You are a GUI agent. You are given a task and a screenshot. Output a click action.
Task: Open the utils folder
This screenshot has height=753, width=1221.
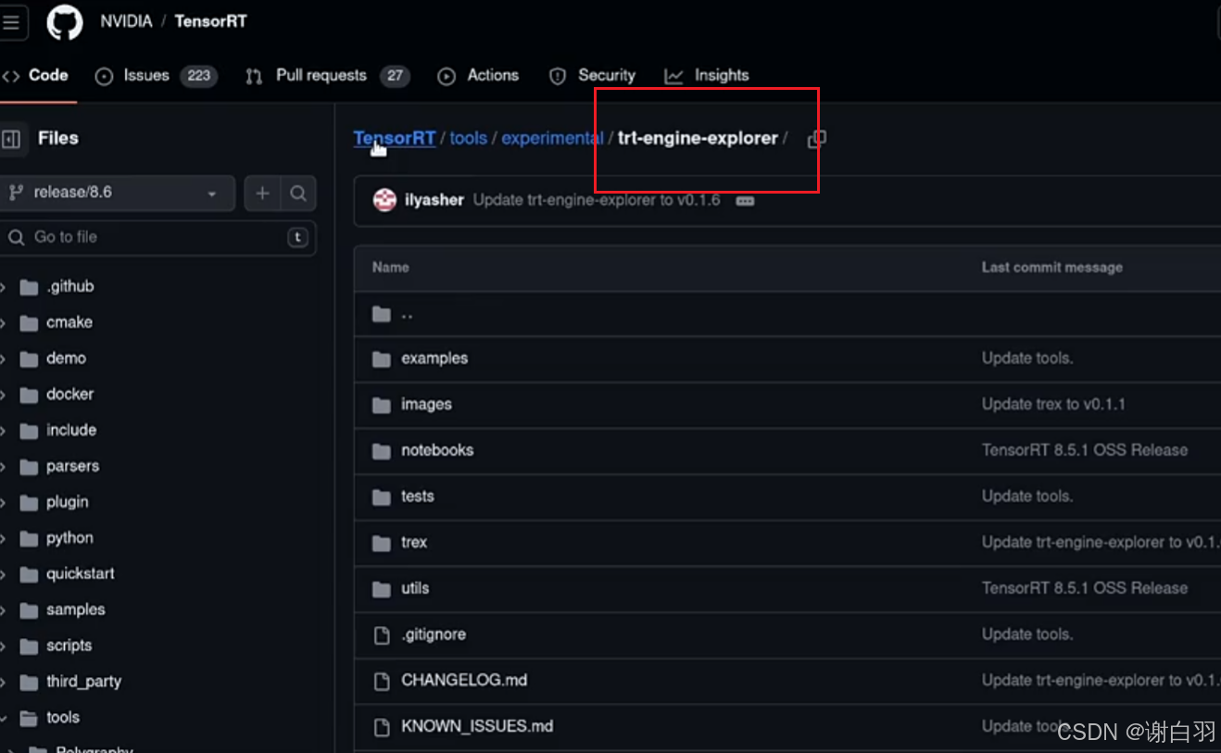[415, 588]
